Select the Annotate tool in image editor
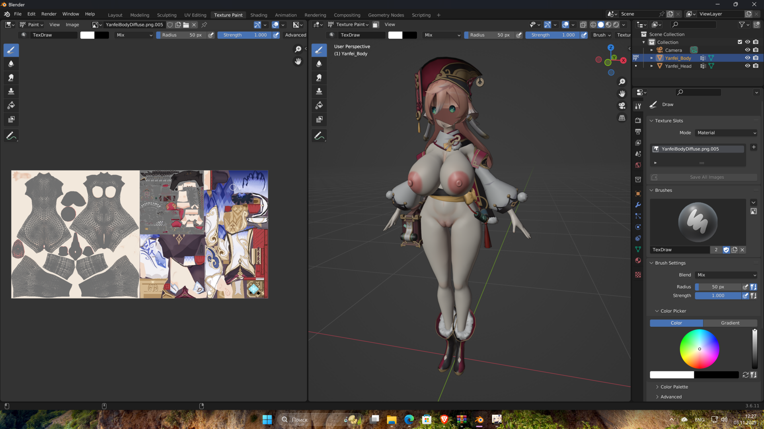 11,136
